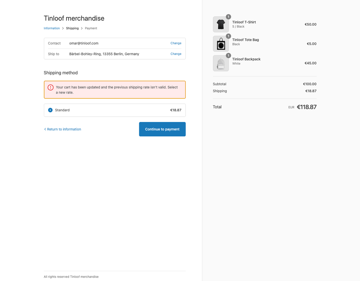
Task: Reselect the Standard rate radio control
Action: [x=50, y=110]
